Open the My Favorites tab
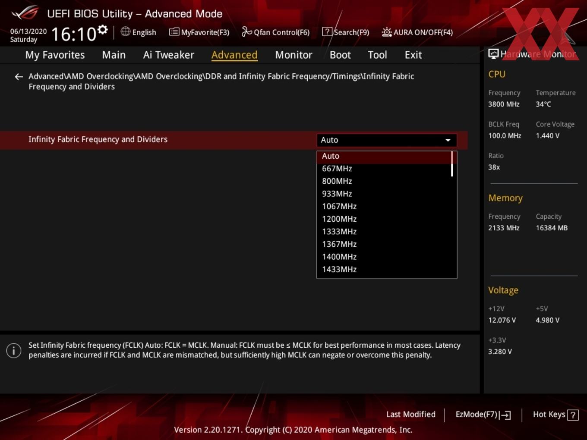This screenshot has height=440, width=587. coord(55,55)
